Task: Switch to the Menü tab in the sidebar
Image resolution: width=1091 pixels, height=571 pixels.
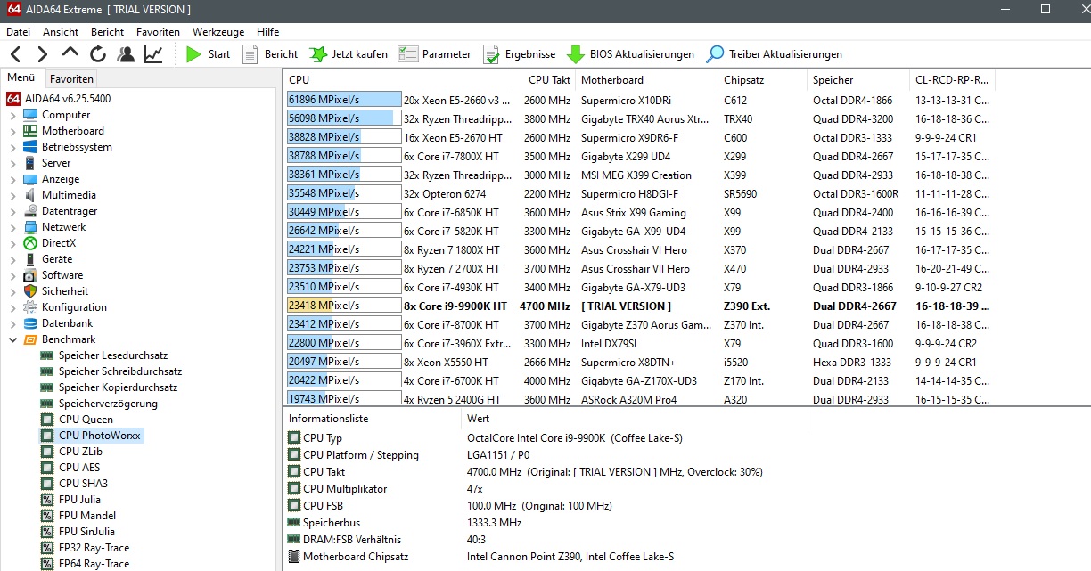Action: (21, 78)
